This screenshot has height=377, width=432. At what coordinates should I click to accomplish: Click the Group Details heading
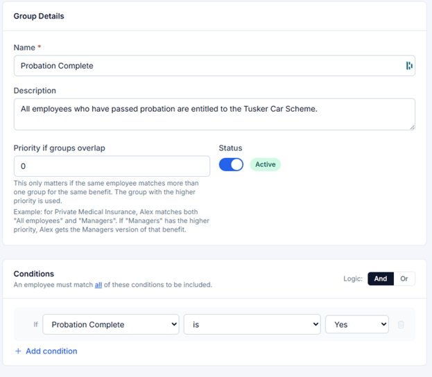[39, 16]
